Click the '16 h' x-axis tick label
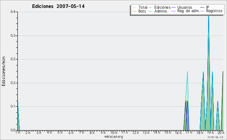Screen dimensions: 227x140 [x=178, y=133]
